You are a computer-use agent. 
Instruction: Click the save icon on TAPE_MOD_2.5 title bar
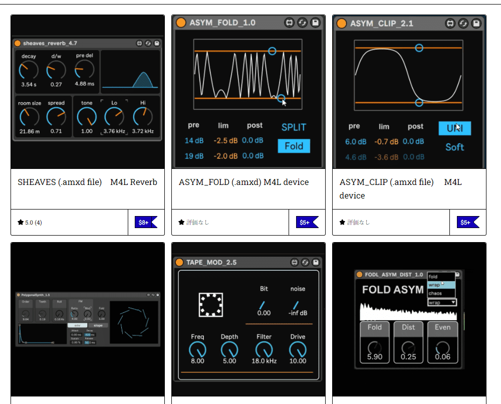pyautogui.click(x=315, y=263)
